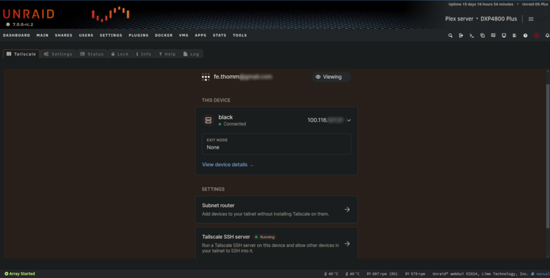Toggle the help question-mark icon in header
Screen dimensions: 550x278
click(525, 35)
